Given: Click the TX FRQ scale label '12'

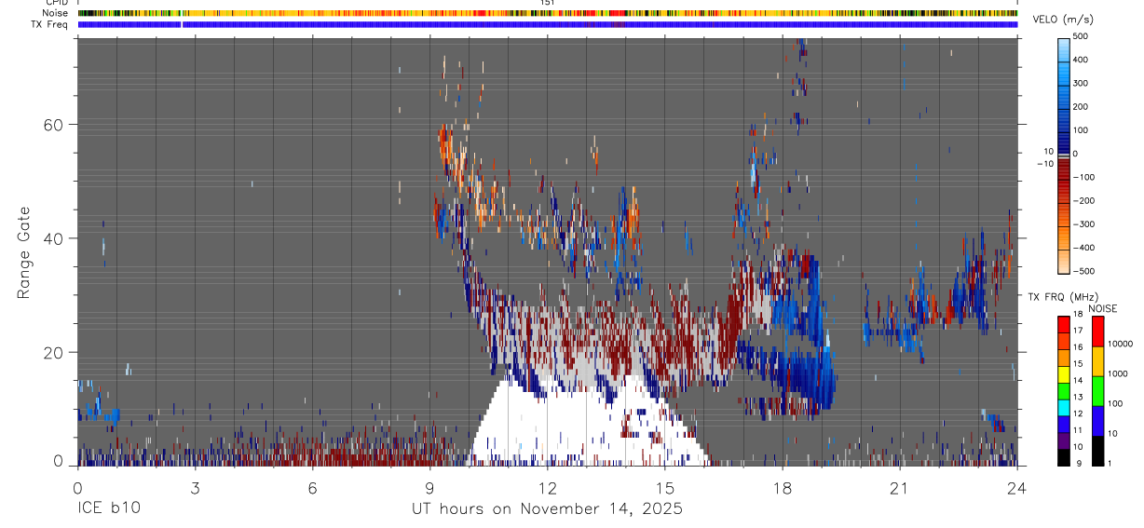Looking at the screenshot, I should (x=1078, y=413).
